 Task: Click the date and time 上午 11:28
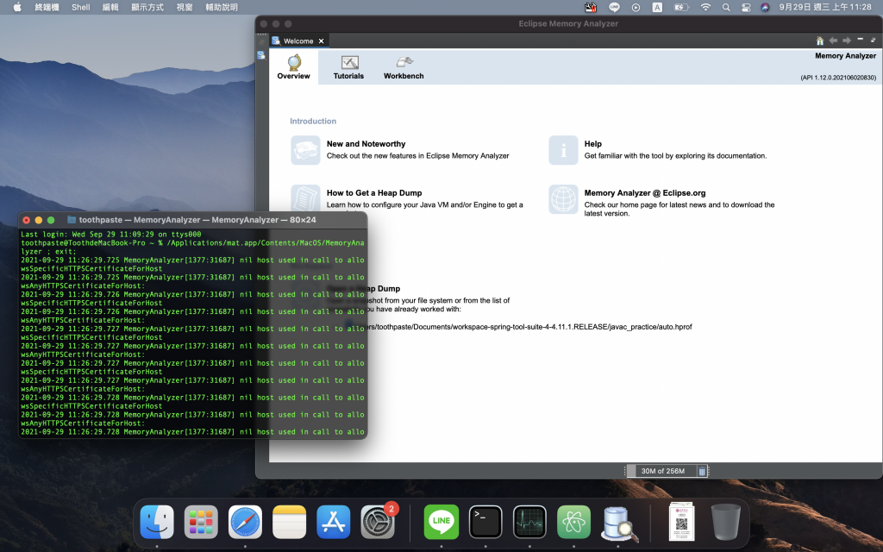point(825,7)
